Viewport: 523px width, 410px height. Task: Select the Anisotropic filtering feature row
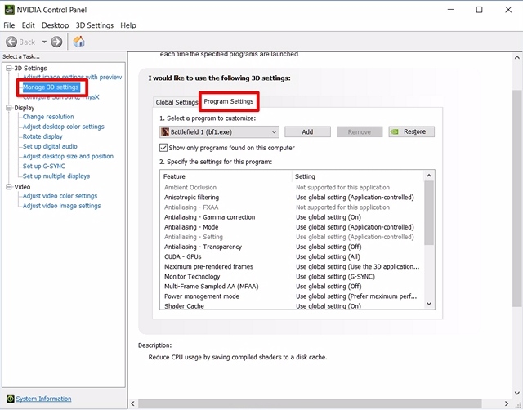tap(293, 198)
